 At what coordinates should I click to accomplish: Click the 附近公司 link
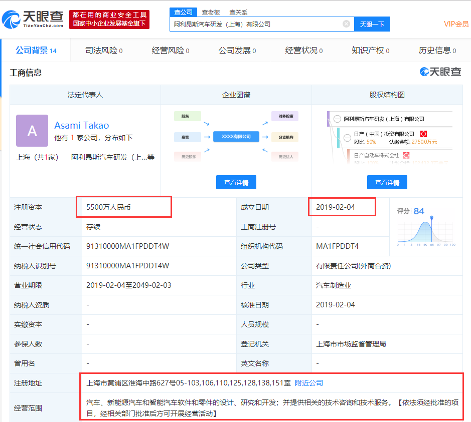tap(309, 383)
